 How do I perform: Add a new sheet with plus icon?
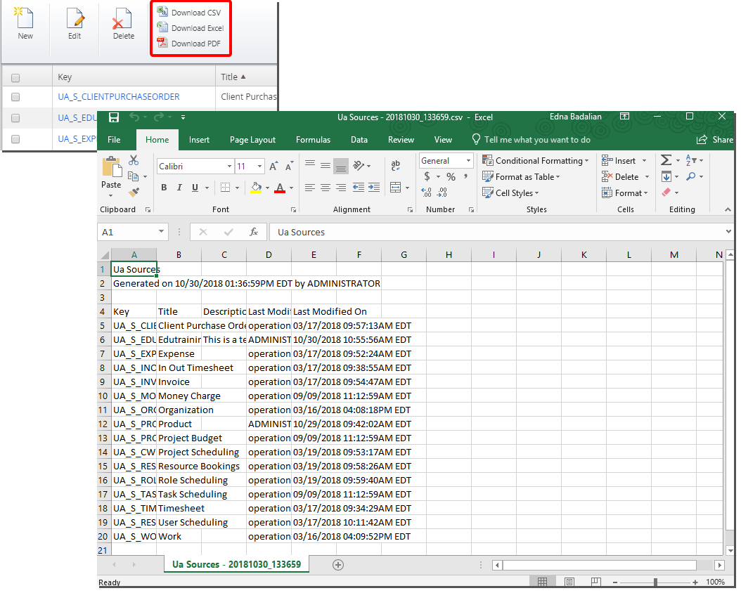coord(338,565)
